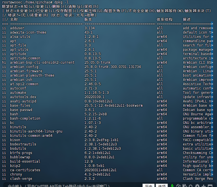Viewport: 217px width, 187px height.
Task: Click description 'YACC-compatibl'
Action: point(197,140)
